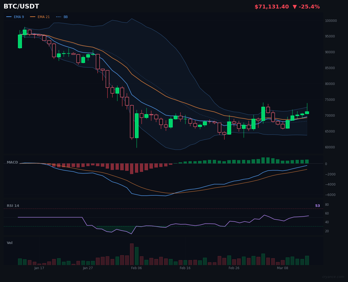The image size is (348, 282).
Task: Expand the MACD indicator panel
Action: pyautogui.click(x=13, y=162)
